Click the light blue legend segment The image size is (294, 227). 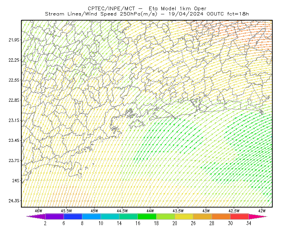coord(92,216)
